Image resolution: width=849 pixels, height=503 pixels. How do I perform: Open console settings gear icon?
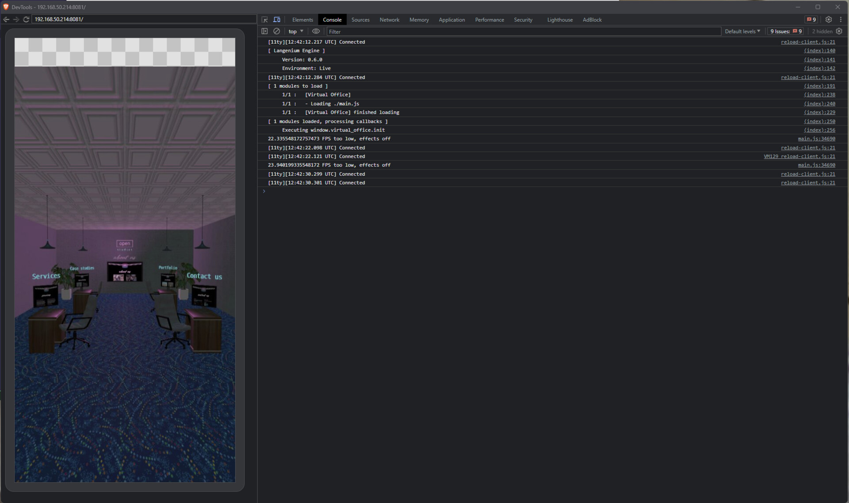839,31
